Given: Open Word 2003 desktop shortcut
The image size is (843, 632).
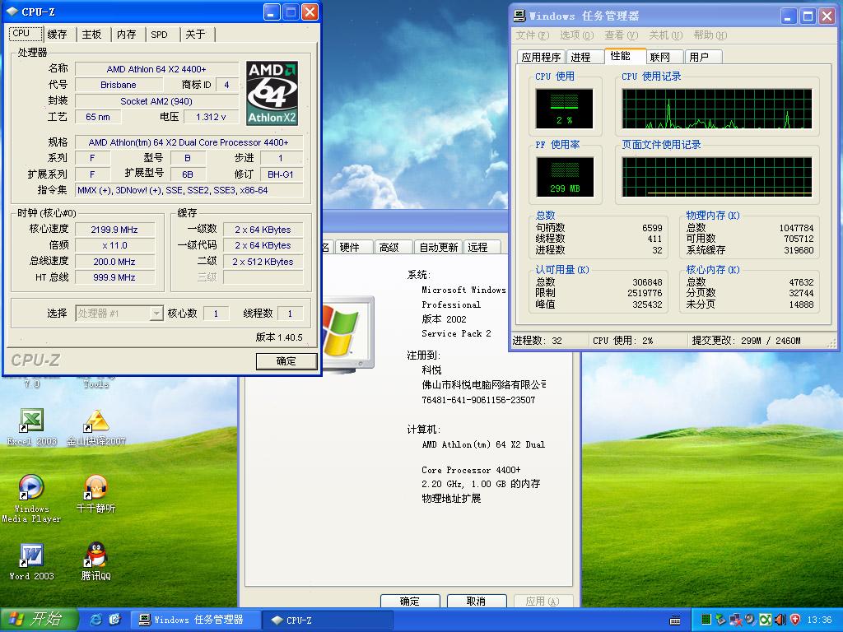Looking at the screenshot, I should coord(31,555).
